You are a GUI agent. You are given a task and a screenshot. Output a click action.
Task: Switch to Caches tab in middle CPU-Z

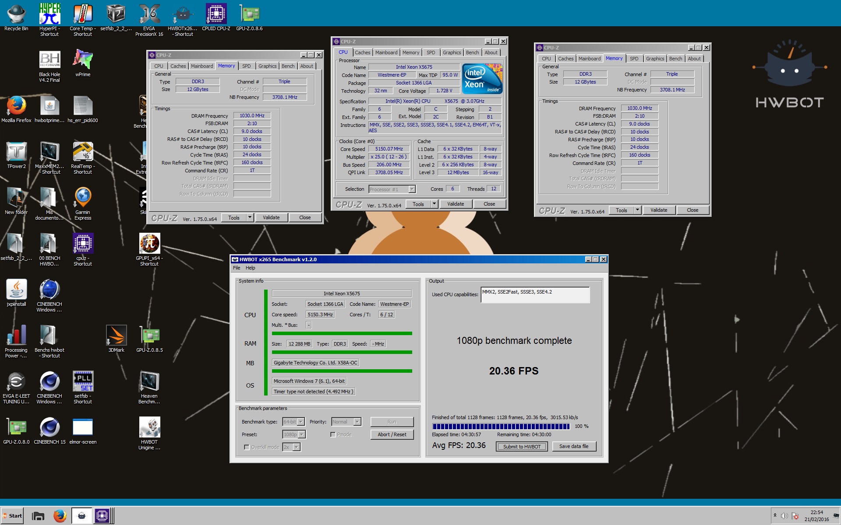pos(362,52)
